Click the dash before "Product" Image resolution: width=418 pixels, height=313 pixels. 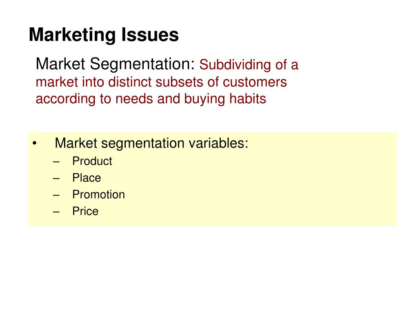pos(56,161)
